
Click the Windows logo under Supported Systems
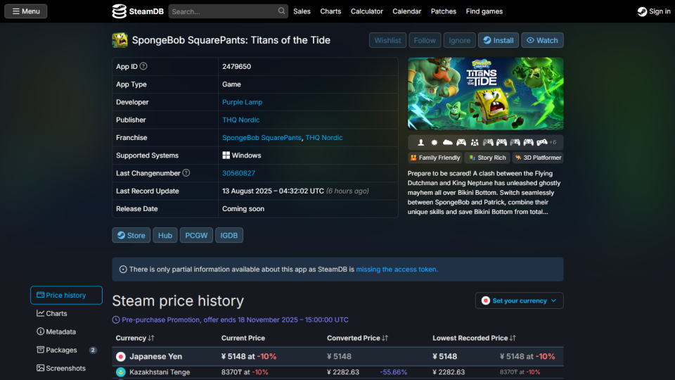pos(226,155)
